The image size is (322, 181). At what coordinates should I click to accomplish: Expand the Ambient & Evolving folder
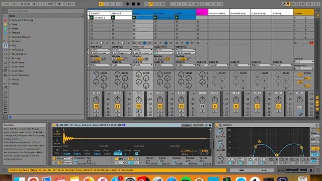click(10, 20)
